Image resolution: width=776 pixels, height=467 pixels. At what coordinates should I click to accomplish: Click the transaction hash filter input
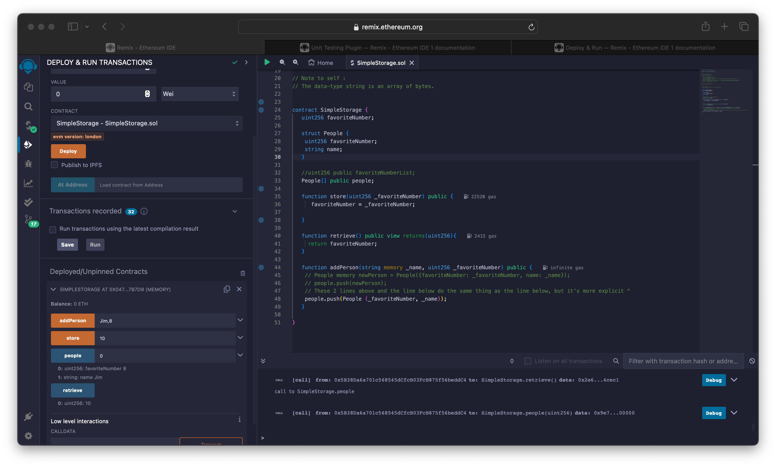point(683,361)
